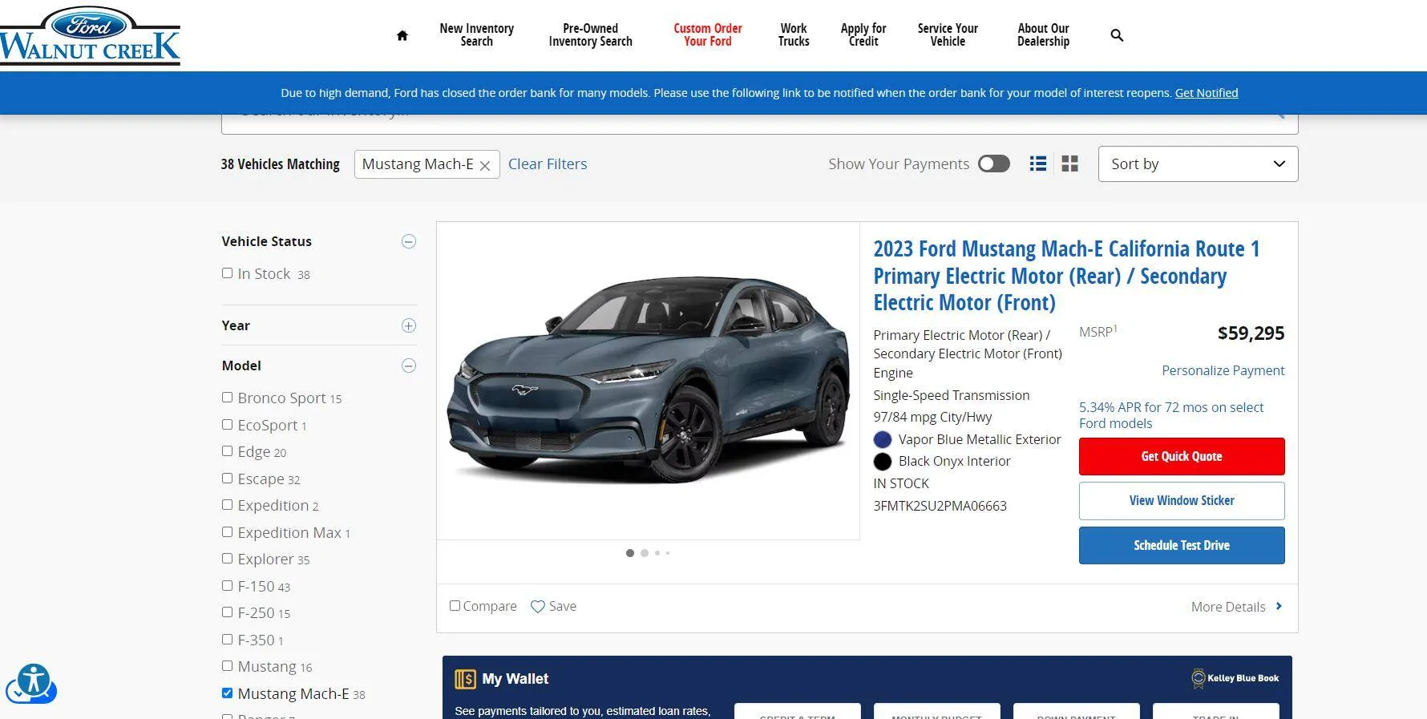Image resolution: width=1427 pixels, height=719 pixels.
Task: Click the Vapor Blue Metallic exterior swatch
Action: tap(883, 439)
